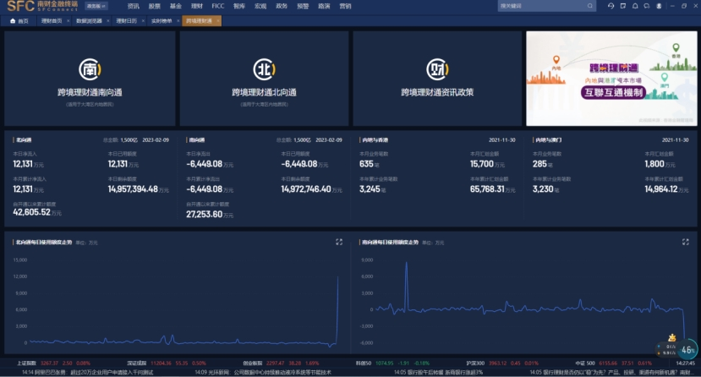Open the 基金 menu

pos(176,6)
